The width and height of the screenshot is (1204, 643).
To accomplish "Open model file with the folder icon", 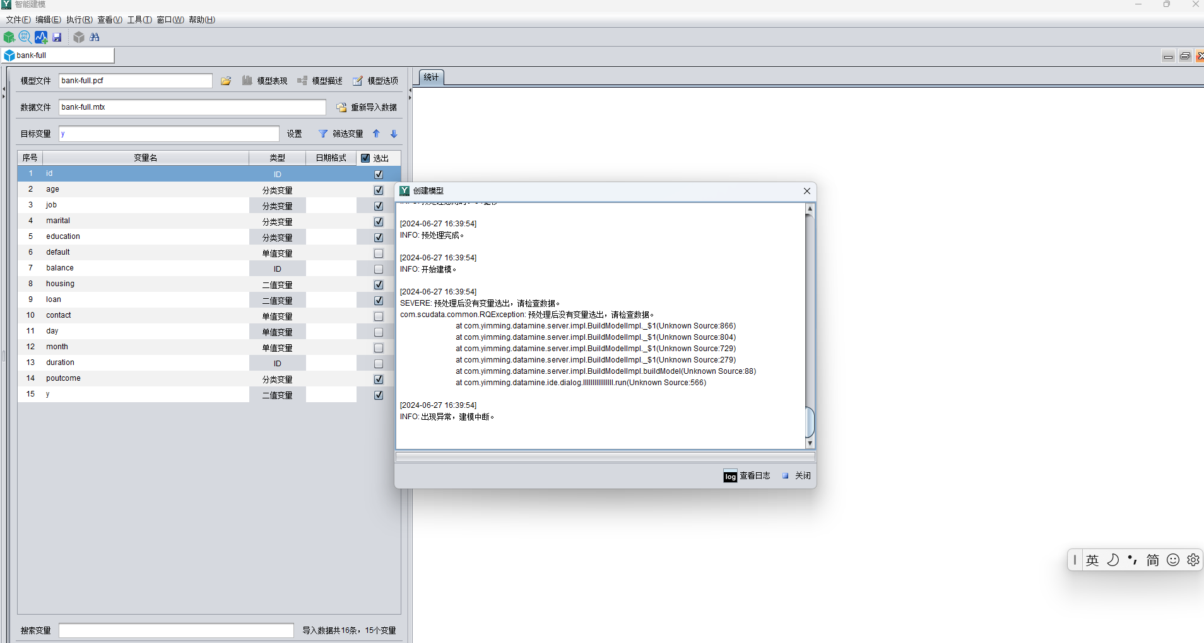I will tap(226, 81).
